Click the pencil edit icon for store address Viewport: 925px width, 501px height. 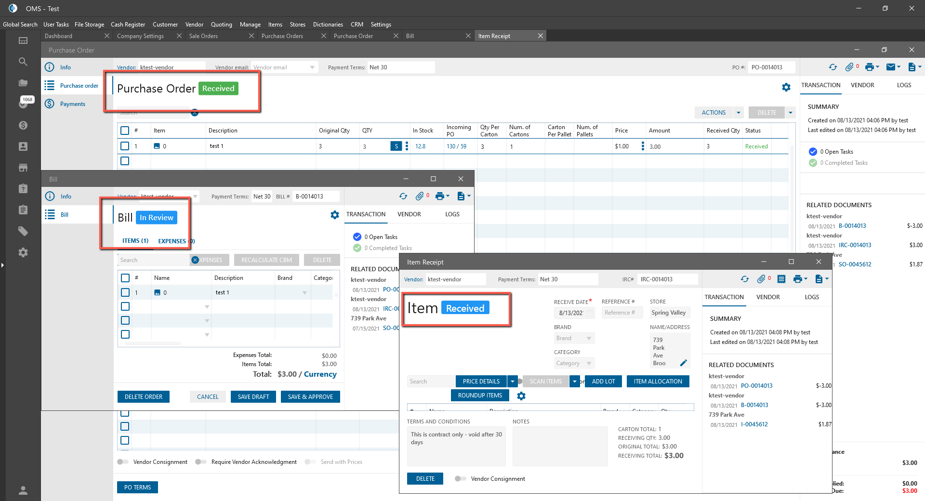[683, 363]
